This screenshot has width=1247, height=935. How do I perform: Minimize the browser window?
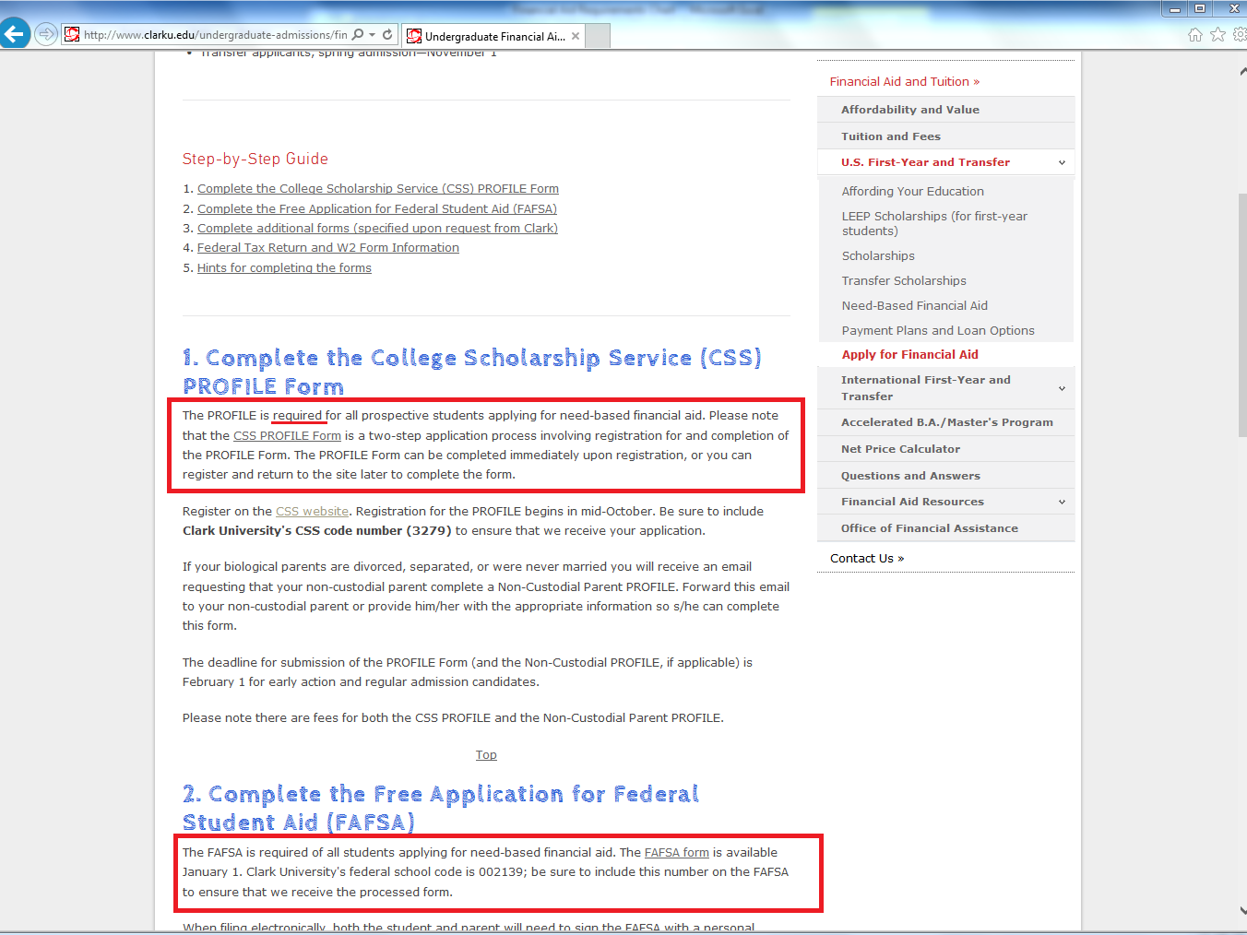(x=1174, y=8)
